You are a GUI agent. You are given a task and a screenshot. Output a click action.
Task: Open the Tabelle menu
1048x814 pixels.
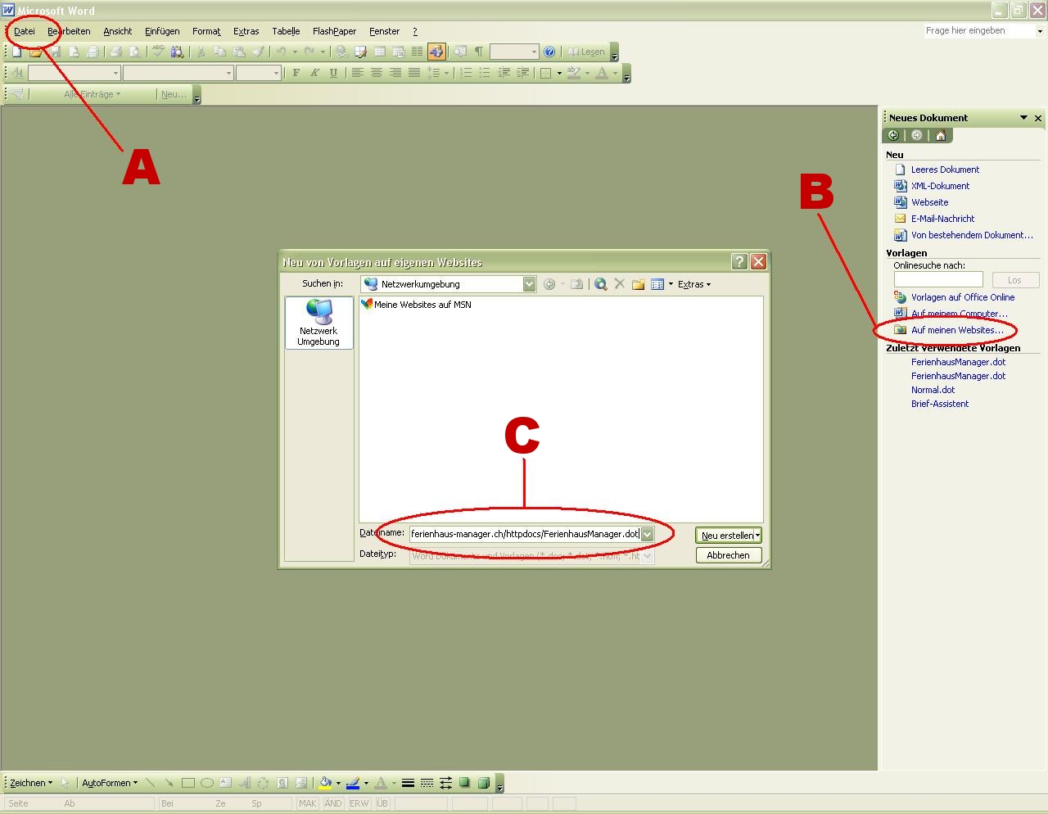[x=286, y=31]
